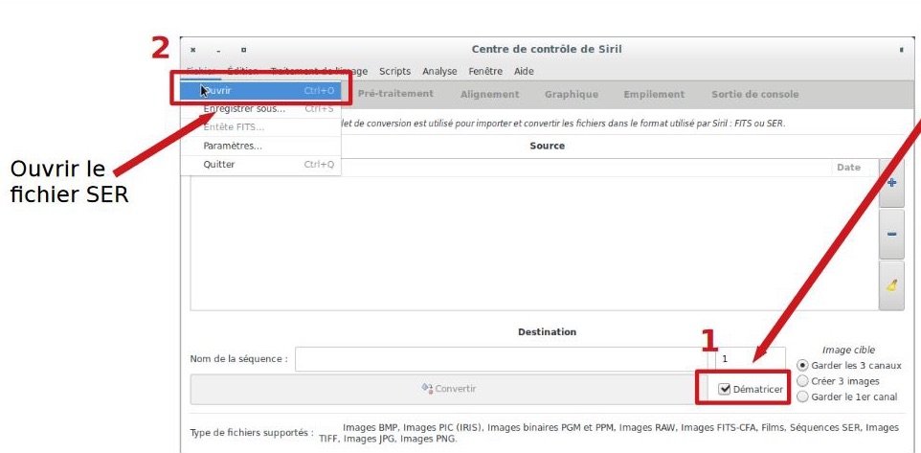The image size is (921, 453).
Task: Open the Aide menu
Action: [x=524, y=71]
